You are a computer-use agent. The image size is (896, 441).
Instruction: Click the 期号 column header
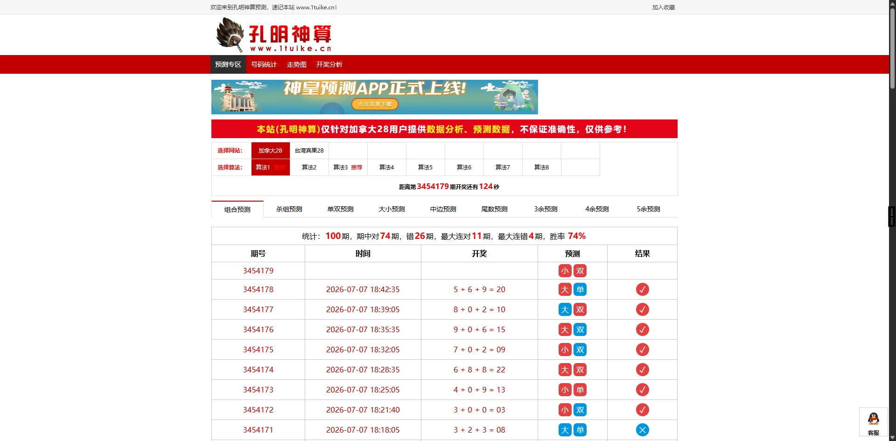[x=258, y=253]
